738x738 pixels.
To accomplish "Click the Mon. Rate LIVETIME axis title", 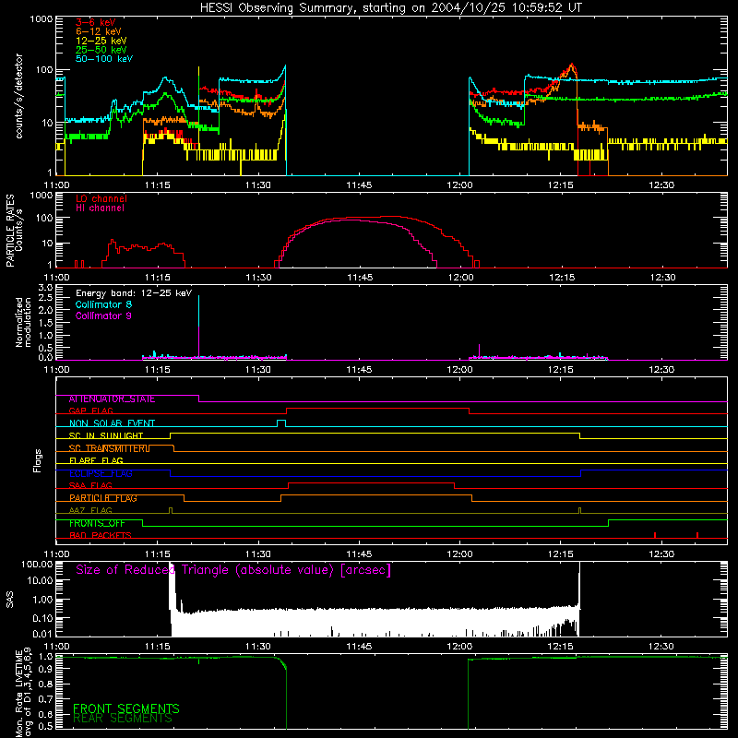I will 24,694.
